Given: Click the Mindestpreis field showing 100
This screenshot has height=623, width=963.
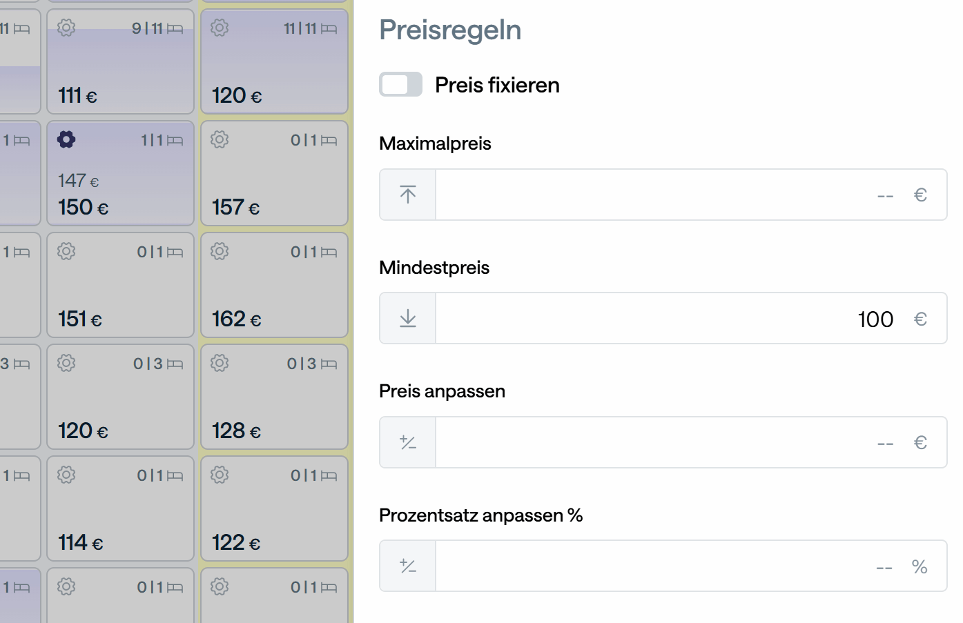Looking at the screenshot, I should [656, 318].
